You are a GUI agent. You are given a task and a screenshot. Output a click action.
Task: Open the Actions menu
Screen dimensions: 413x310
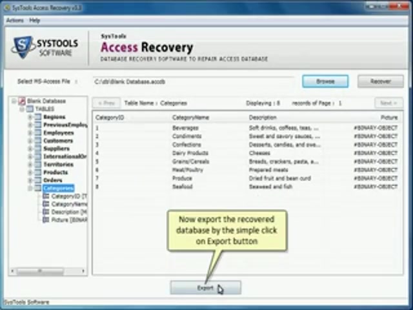click(14, 21)
